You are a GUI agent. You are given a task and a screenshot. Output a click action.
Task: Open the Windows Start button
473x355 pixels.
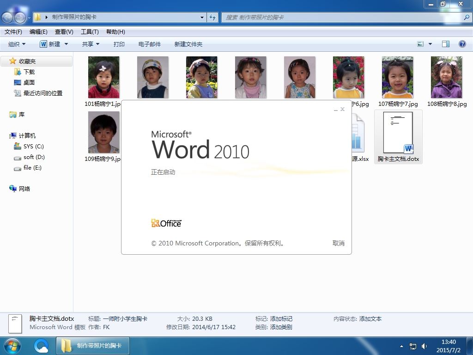click(12, 346)
